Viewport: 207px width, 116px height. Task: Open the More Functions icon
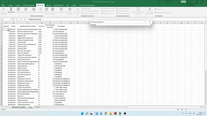coord(70,9)
